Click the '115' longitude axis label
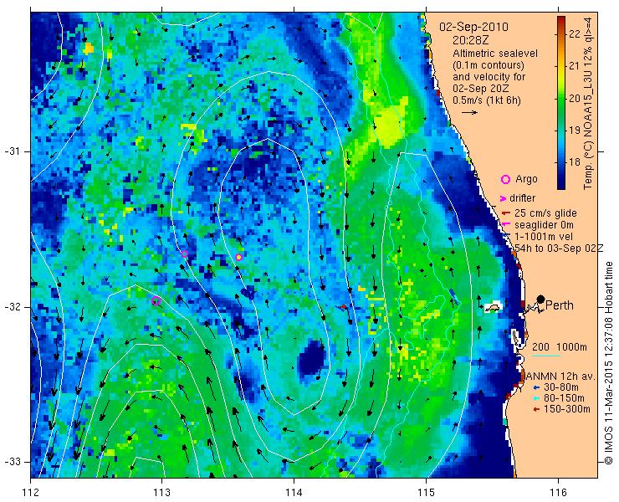Screen dimensions: 619x502 point(426,493)
